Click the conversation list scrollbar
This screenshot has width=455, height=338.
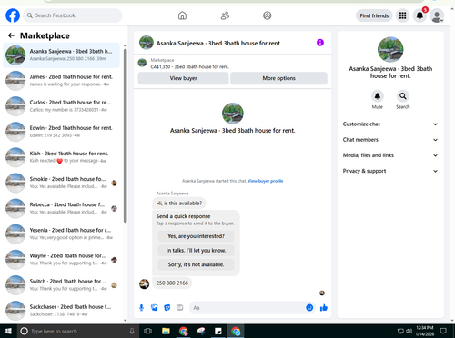coord(126,136)
